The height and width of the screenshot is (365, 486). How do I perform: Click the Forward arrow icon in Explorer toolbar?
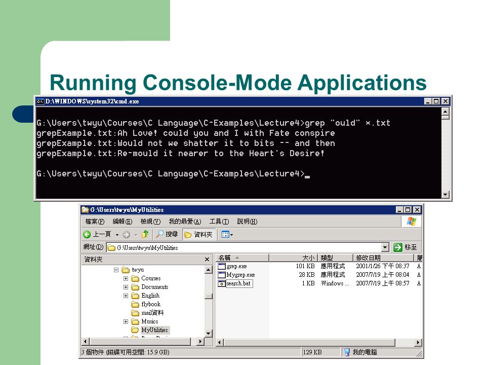tap(126, 235)
